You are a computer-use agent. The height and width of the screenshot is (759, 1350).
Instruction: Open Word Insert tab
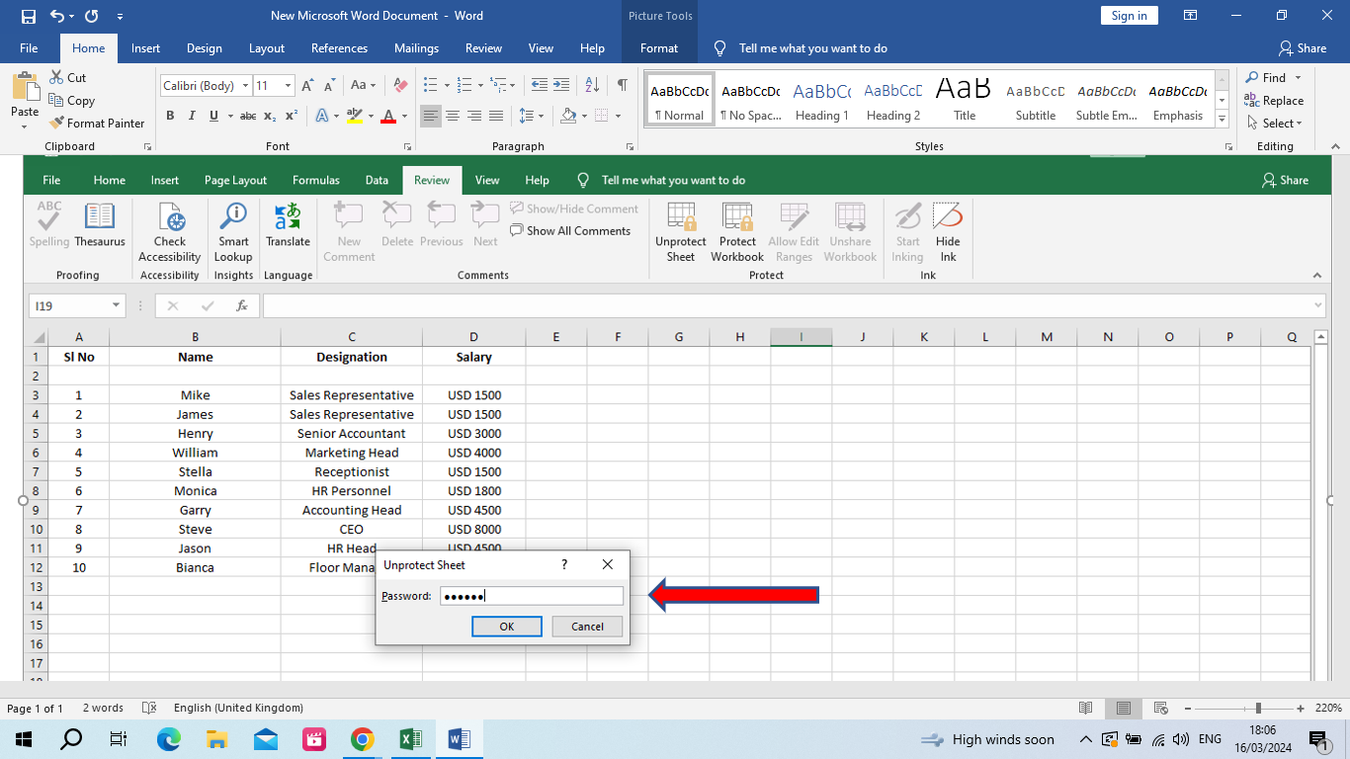click(x=145, y=48)
